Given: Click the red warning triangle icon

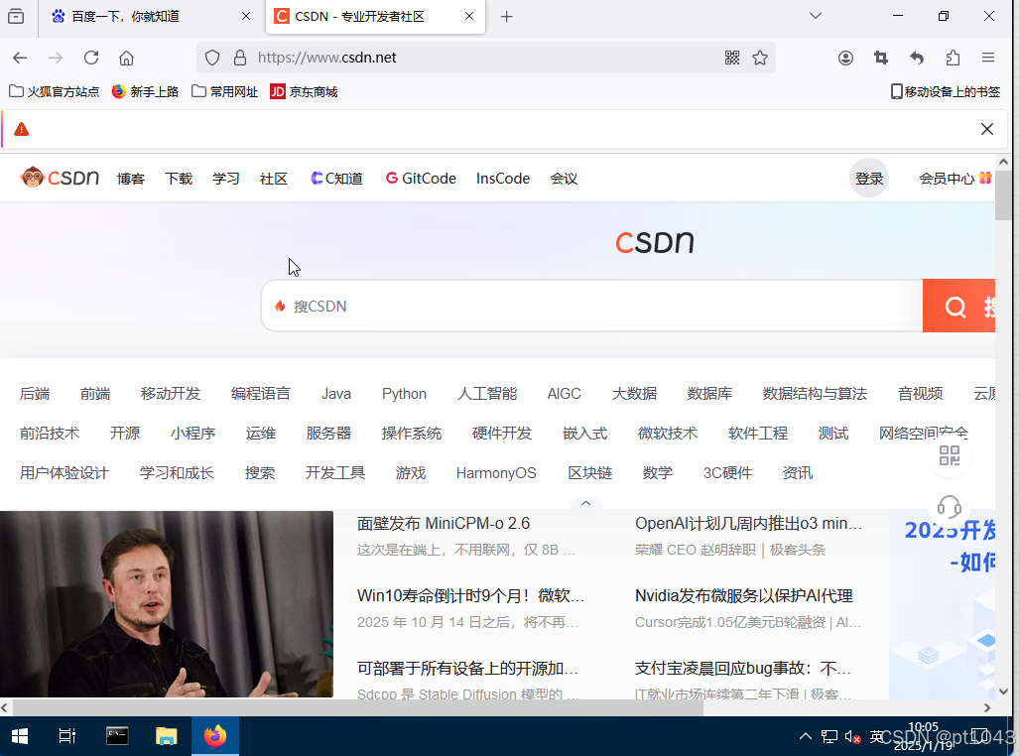Looking at the screenshot, I should pyautogui.click(x=22, y=129).
